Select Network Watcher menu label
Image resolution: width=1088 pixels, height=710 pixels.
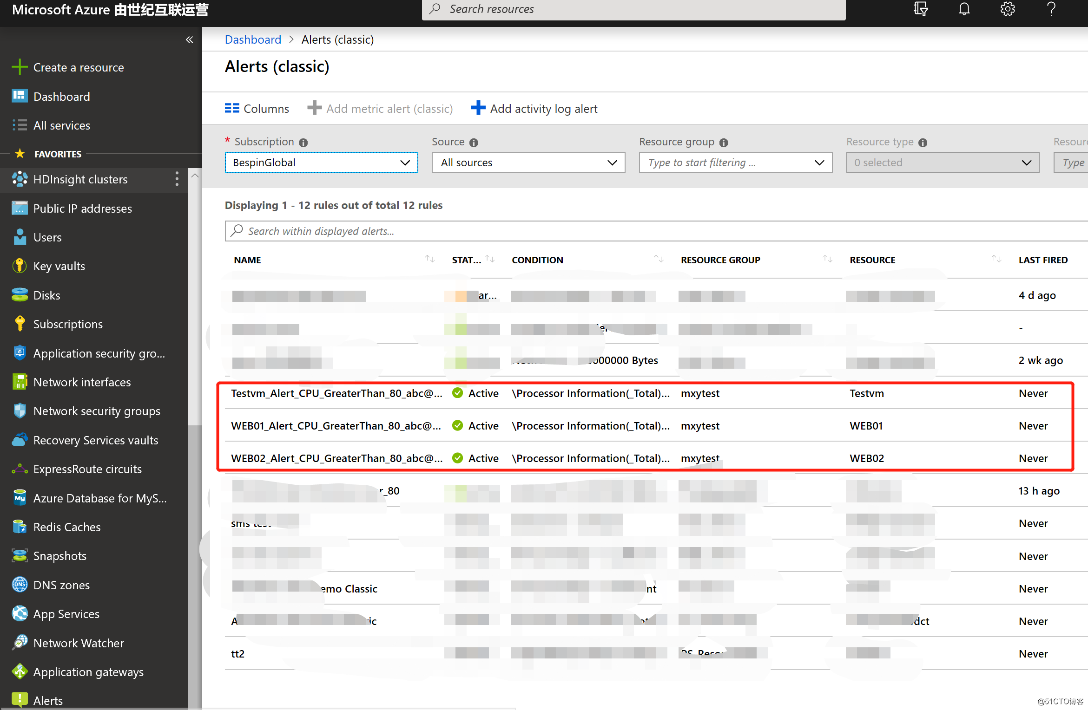[79, 643]
